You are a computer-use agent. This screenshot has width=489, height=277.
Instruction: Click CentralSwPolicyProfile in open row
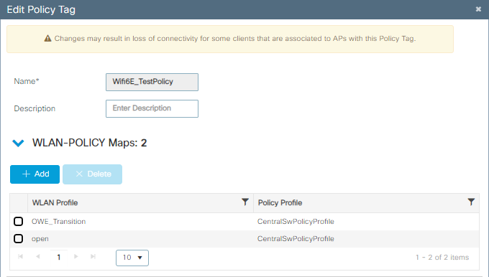[x=296, y=239]
